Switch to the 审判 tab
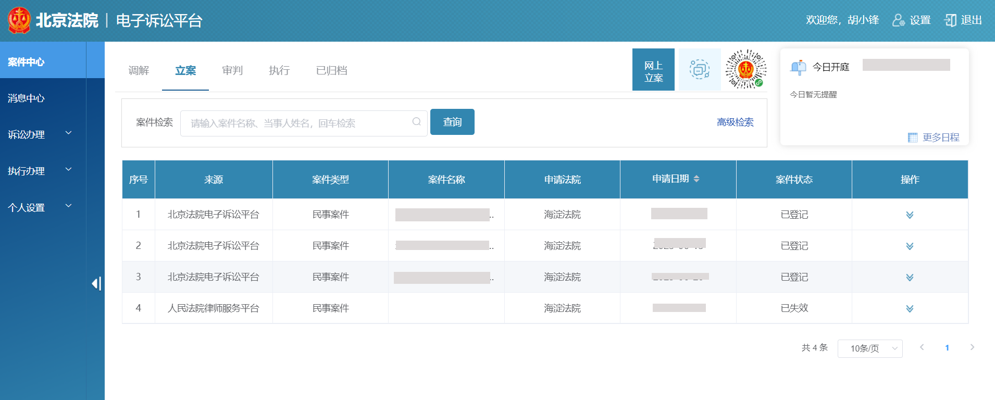The width and height of the screenshot is (995, 400). [x=232, y=70]
